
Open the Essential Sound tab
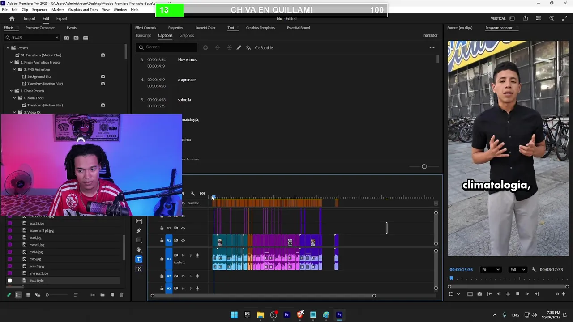[298, 28]
